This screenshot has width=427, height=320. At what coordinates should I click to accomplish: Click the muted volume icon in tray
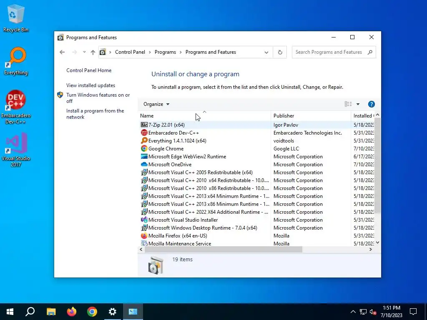point(373,312)
